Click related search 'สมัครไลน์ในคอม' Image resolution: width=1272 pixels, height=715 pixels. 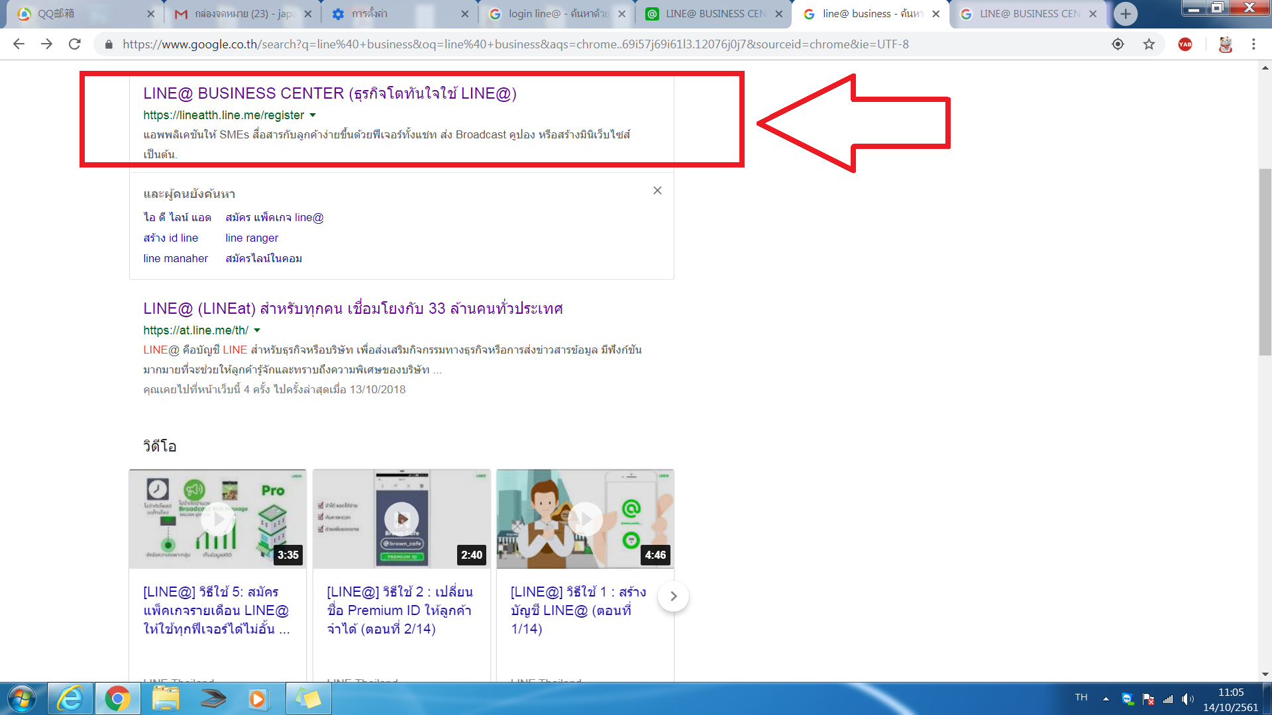[x=264, y=258]
